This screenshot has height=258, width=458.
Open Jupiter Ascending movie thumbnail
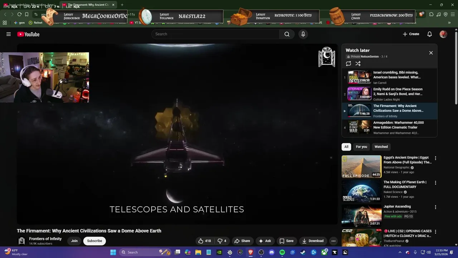(x=361, y=215)
